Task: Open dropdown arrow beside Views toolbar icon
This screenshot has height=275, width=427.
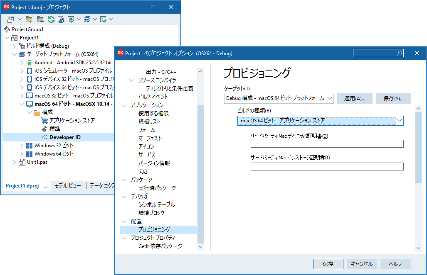Action: pyautogui.click(x=111, y=19)
